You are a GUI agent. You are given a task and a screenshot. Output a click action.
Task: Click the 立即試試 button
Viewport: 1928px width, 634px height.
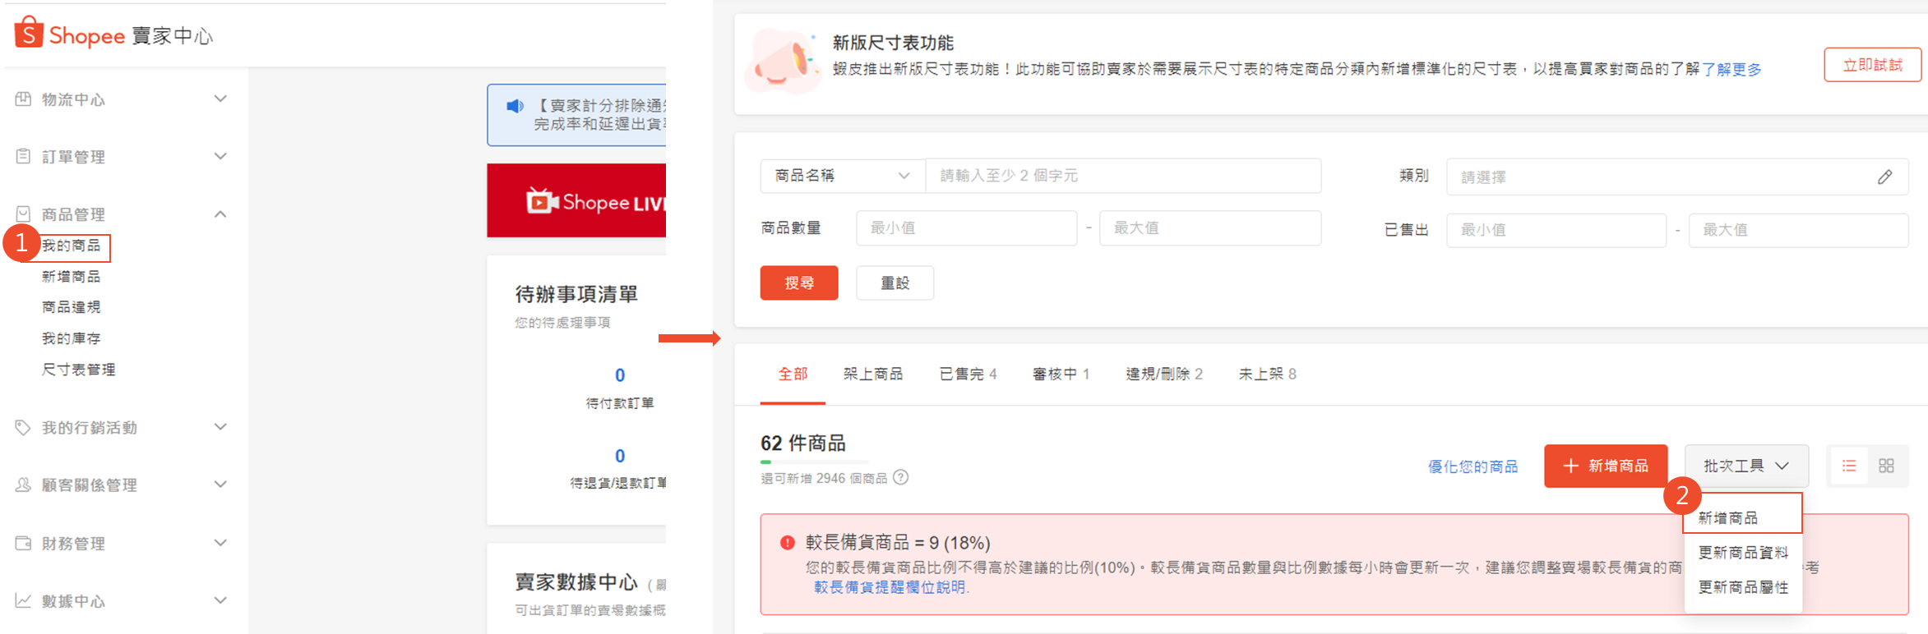pos(1872,65)
